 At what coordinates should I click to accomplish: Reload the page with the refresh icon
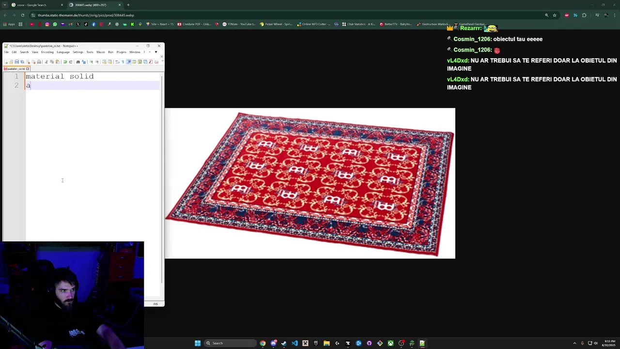coord(22,15)
